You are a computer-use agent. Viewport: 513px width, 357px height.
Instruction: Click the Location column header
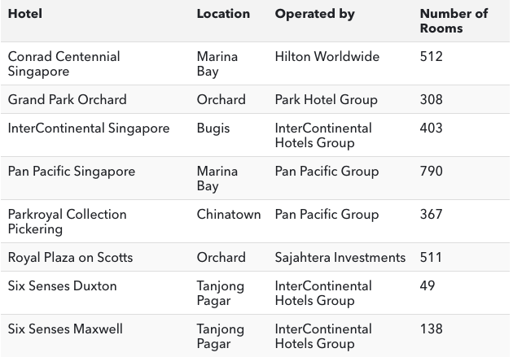point(223,14)
